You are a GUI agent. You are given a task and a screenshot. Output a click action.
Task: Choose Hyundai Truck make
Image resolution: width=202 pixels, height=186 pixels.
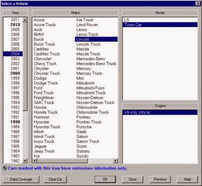click(x=47, y=127)
